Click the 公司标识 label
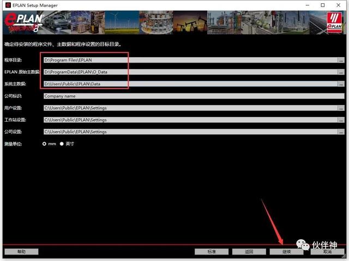Viewport: 349px width, 261px height. [13, 96]
